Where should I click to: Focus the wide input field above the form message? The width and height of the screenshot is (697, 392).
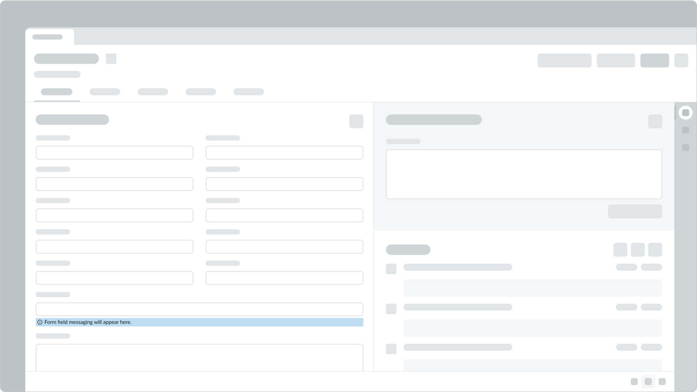pyautogui.click(x=200, y=310)
